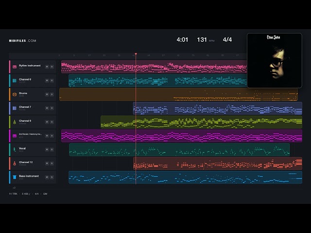
Task: Select the purple Channel 7 MIDI clip
Action: 218,108
